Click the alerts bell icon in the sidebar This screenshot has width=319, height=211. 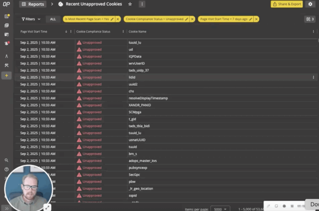click(x=6, y=43)
